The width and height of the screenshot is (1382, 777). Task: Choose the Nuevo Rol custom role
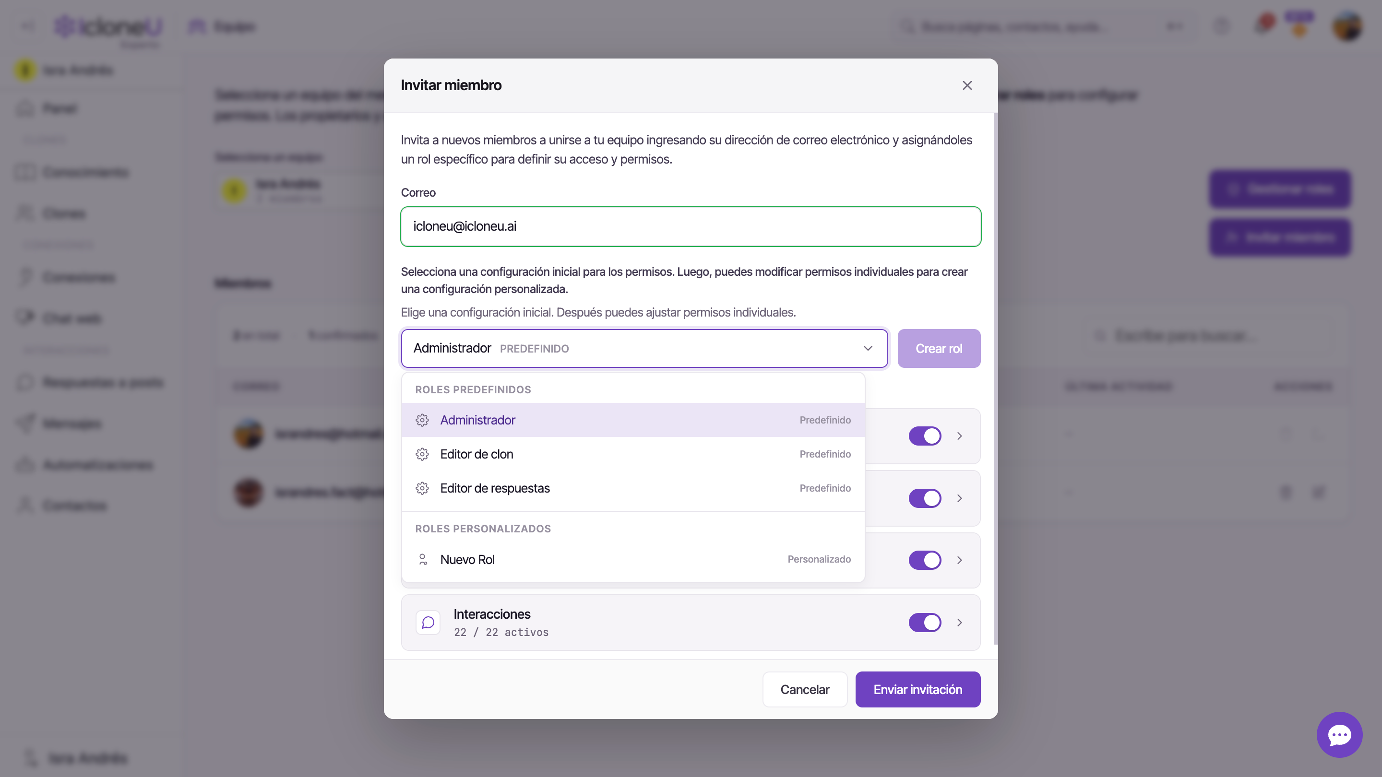click(x=633, y=559)
